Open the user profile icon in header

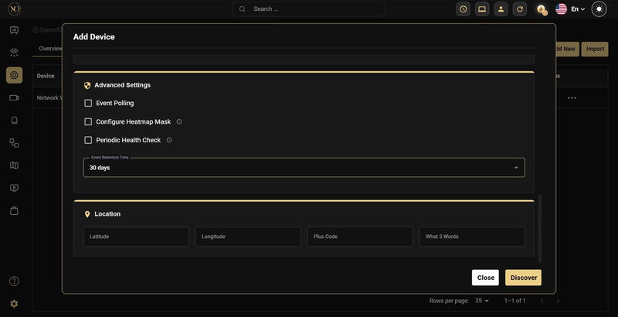point(501,9)
